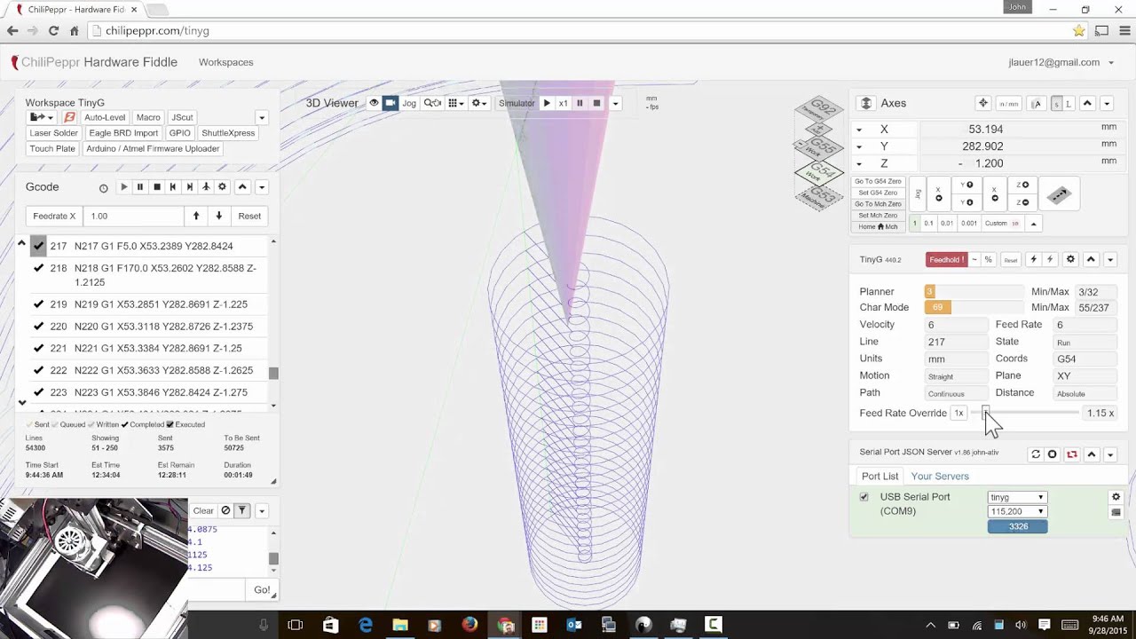
Task: Refresh the Serial Port JSON Server list
Action: (x=1035, y=454)
